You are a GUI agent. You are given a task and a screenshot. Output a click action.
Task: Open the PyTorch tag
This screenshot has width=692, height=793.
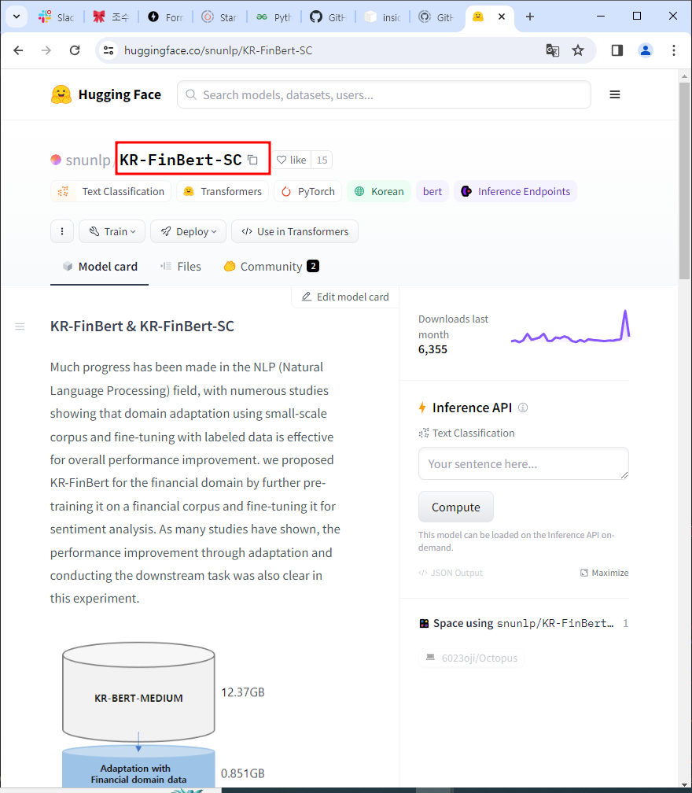click(307, 192)
